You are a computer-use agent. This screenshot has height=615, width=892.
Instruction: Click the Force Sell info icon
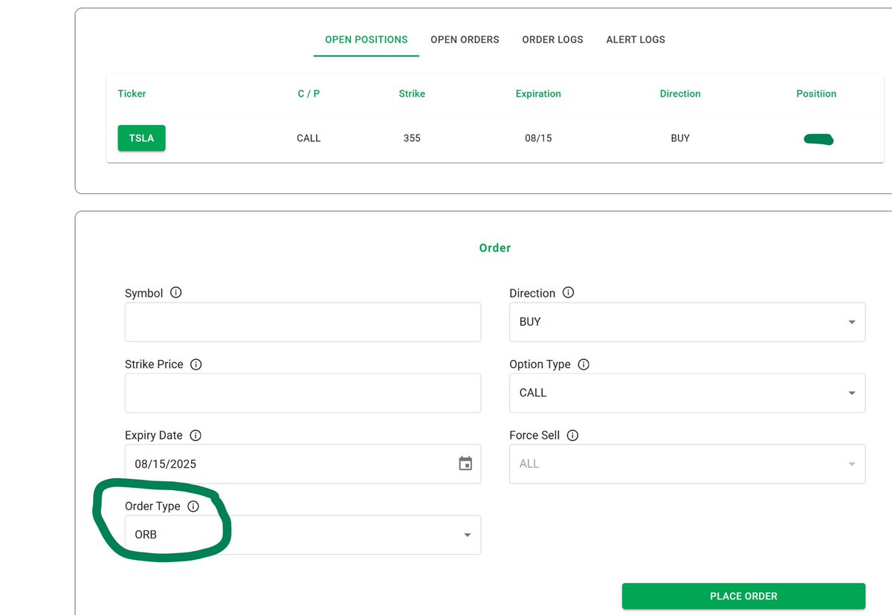pyautogui.click(x=573, y=435)
